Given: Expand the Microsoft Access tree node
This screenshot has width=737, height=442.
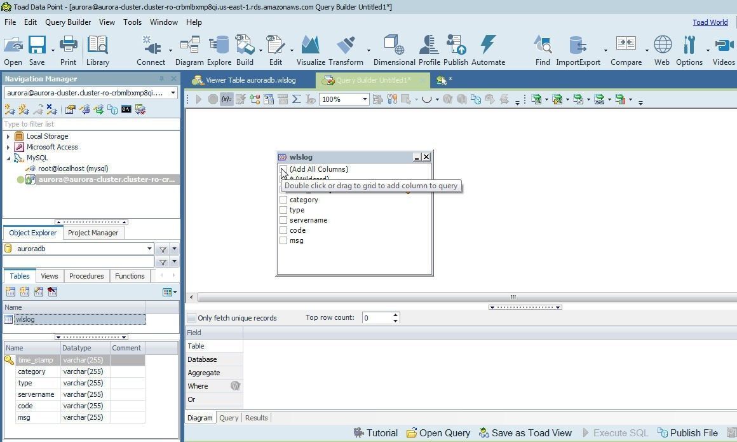Looking at the screenshot, I should [x=8, y=147].
